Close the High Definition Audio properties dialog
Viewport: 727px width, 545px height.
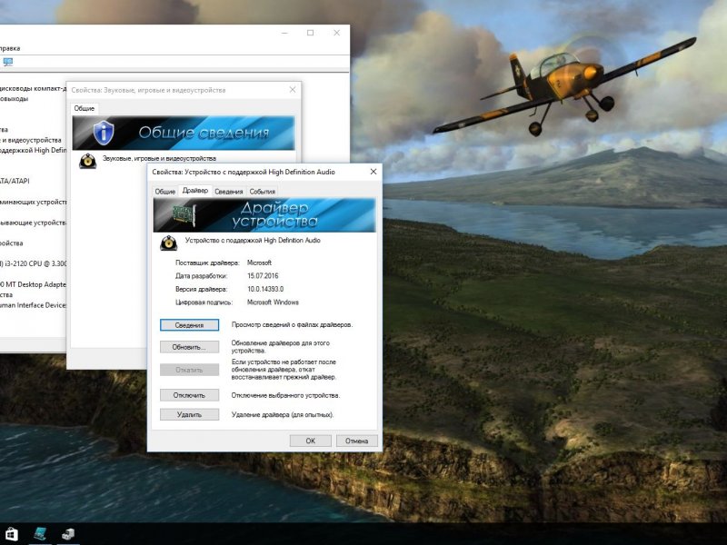tap(373, 172)
